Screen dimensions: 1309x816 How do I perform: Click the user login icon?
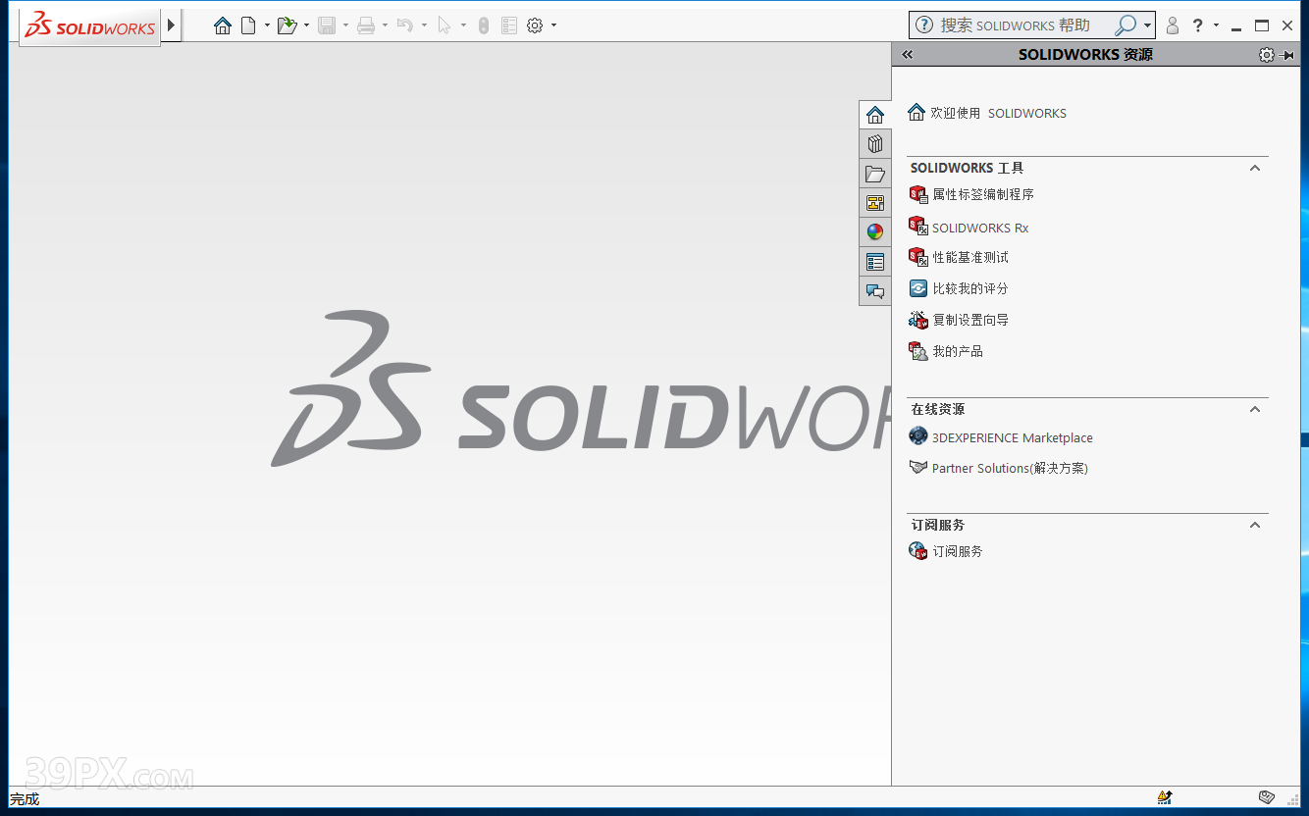(1172, 25)
